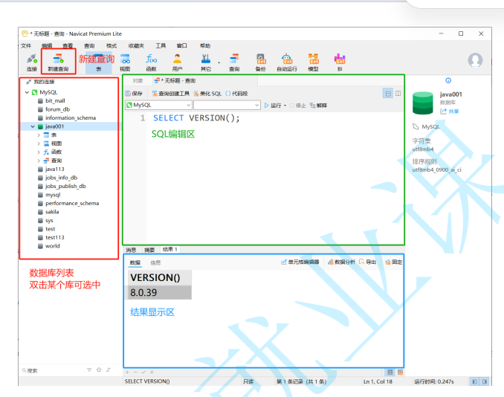Screen dimensions: 504x397
Task: Open the Query Builder tool
Action: coord(171,94)
